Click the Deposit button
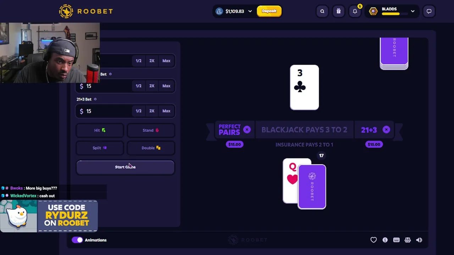Image resolution: width=454 pixels, height=255 pixels. 269,11
